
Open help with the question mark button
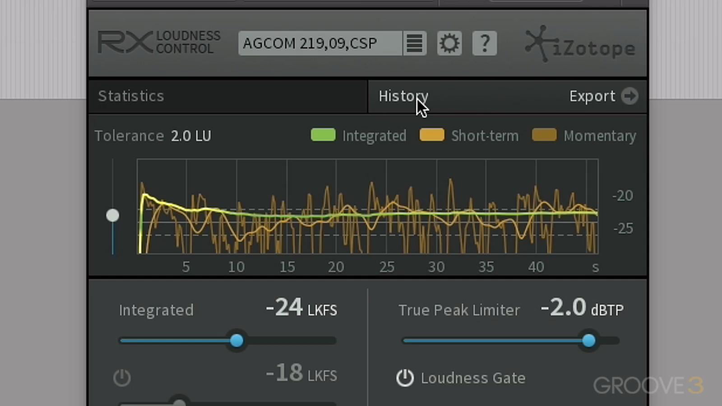(x=485, y=43)
